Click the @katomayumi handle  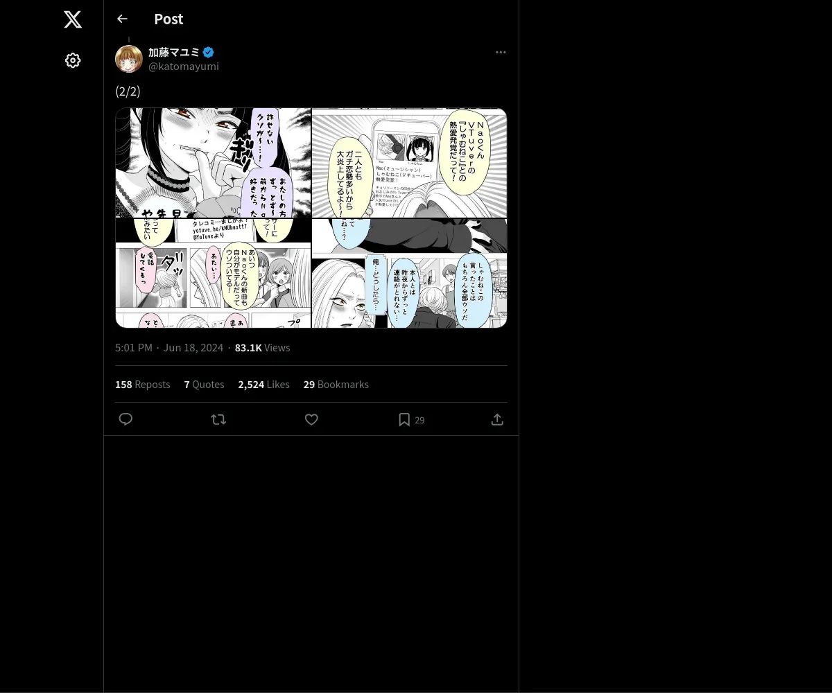(184, 67)
